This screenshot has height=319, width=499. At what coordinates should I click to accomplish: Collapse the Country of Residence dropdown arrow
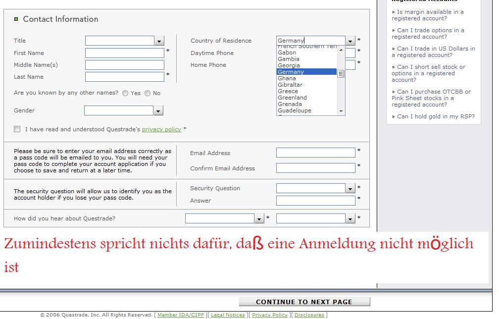350,41
